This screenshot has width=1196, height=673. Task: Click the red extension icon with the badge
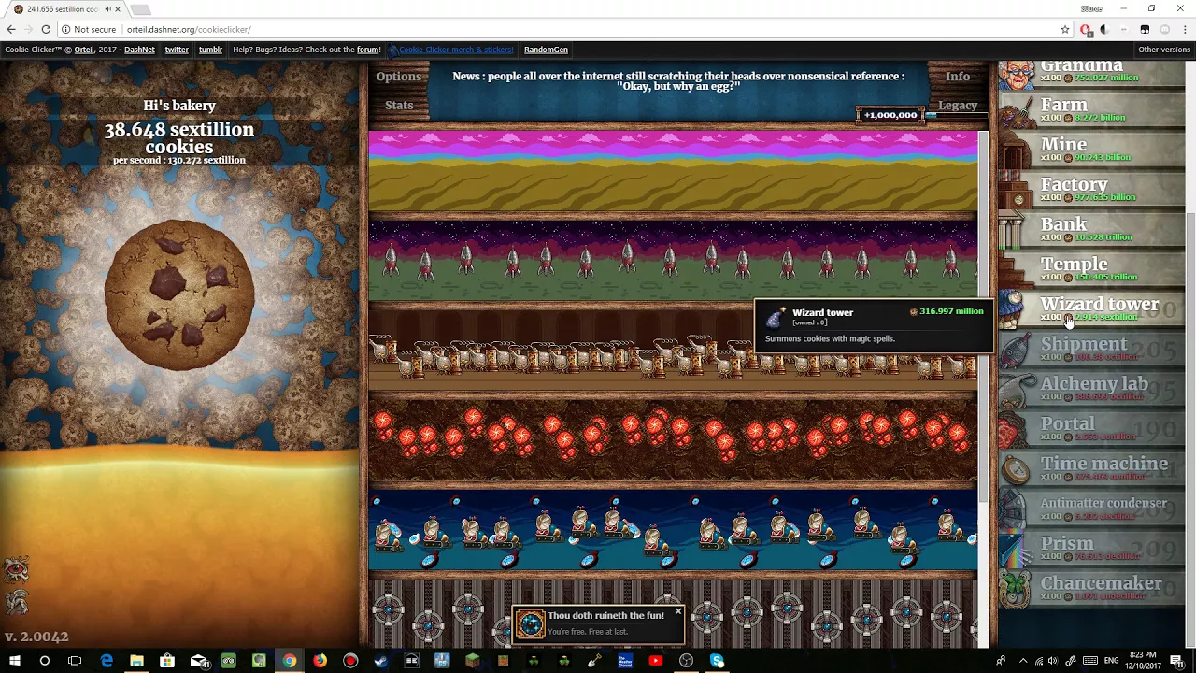pyautogui.click(x=1086, y=30)
